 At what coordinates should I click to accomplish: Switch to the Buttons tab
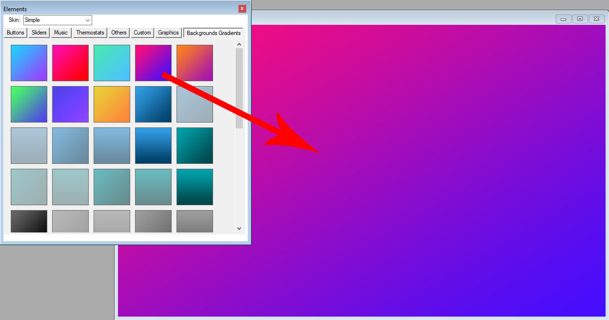(16, 33)
